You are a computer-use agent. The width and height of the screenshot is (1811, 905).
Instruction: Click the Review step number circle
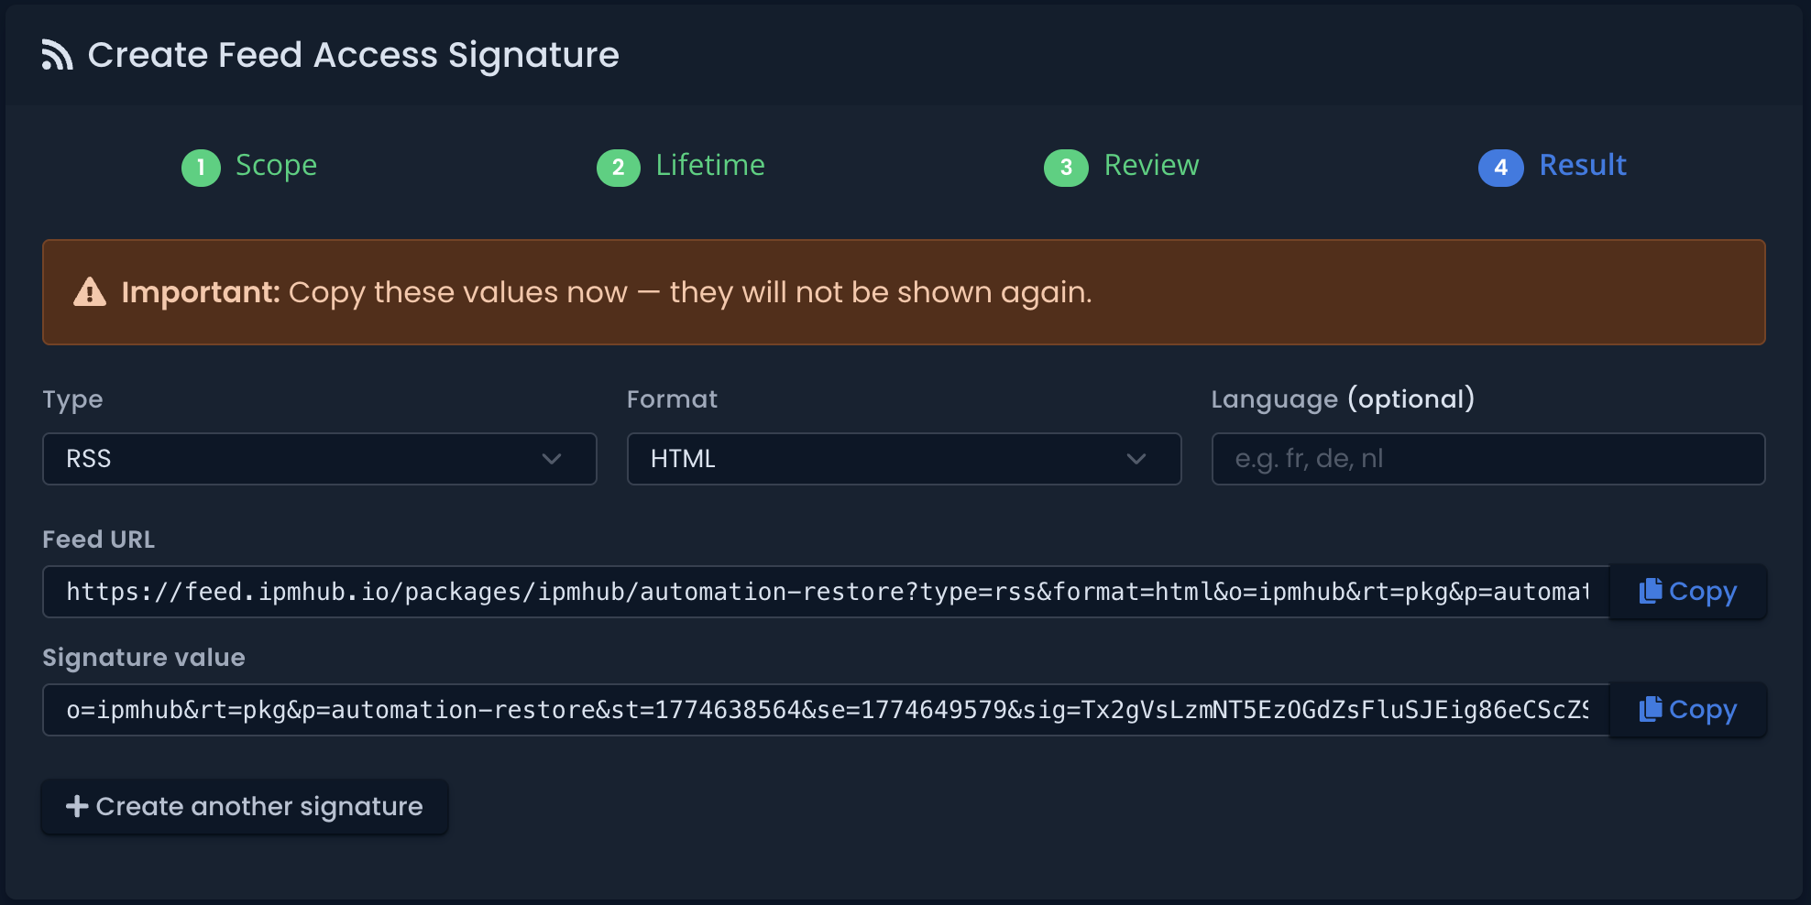pos(1066,168)
